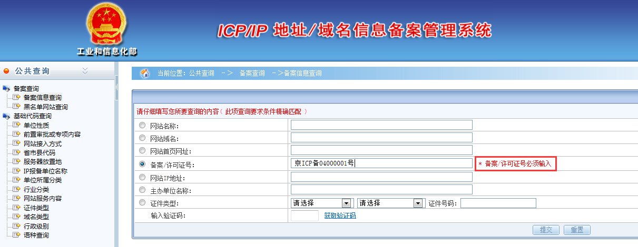Click the page icon beside 省市县代码

(16, 152)
